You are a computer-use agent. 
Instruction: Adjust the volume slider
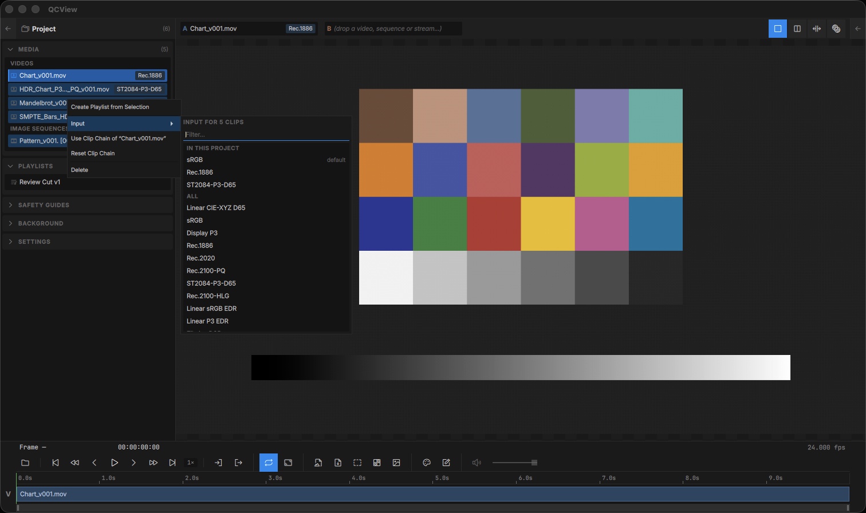click(514, 463)
